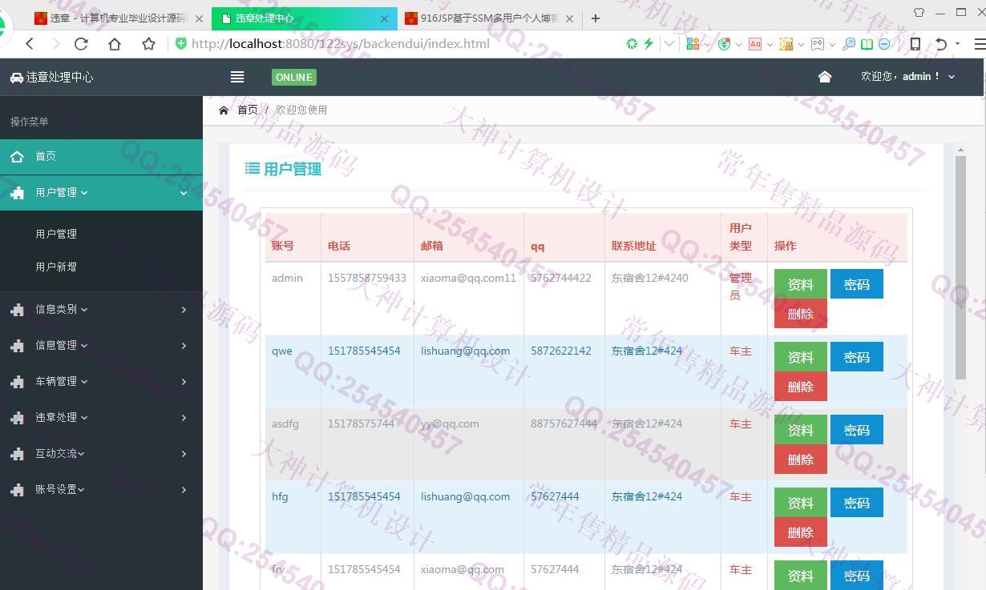This screenshot has height=590, width=986.
Task: Click the white home icon in header
Action: tap(824, 77)
